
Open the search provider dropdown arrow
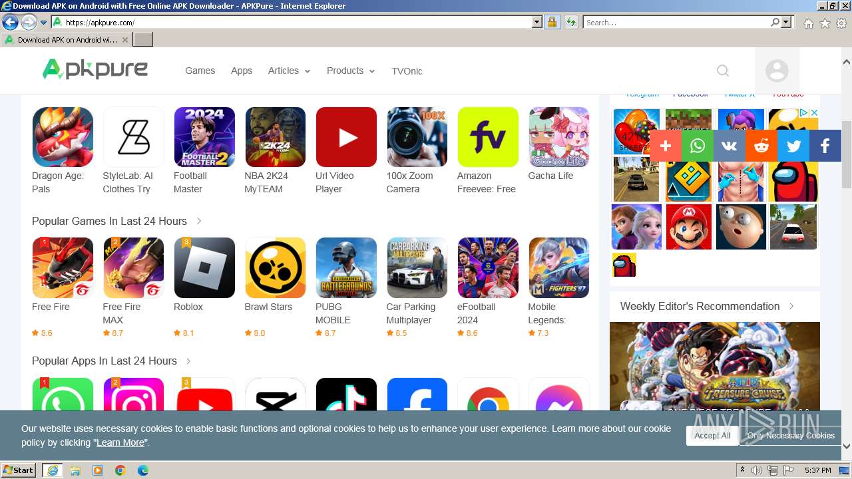787,22
